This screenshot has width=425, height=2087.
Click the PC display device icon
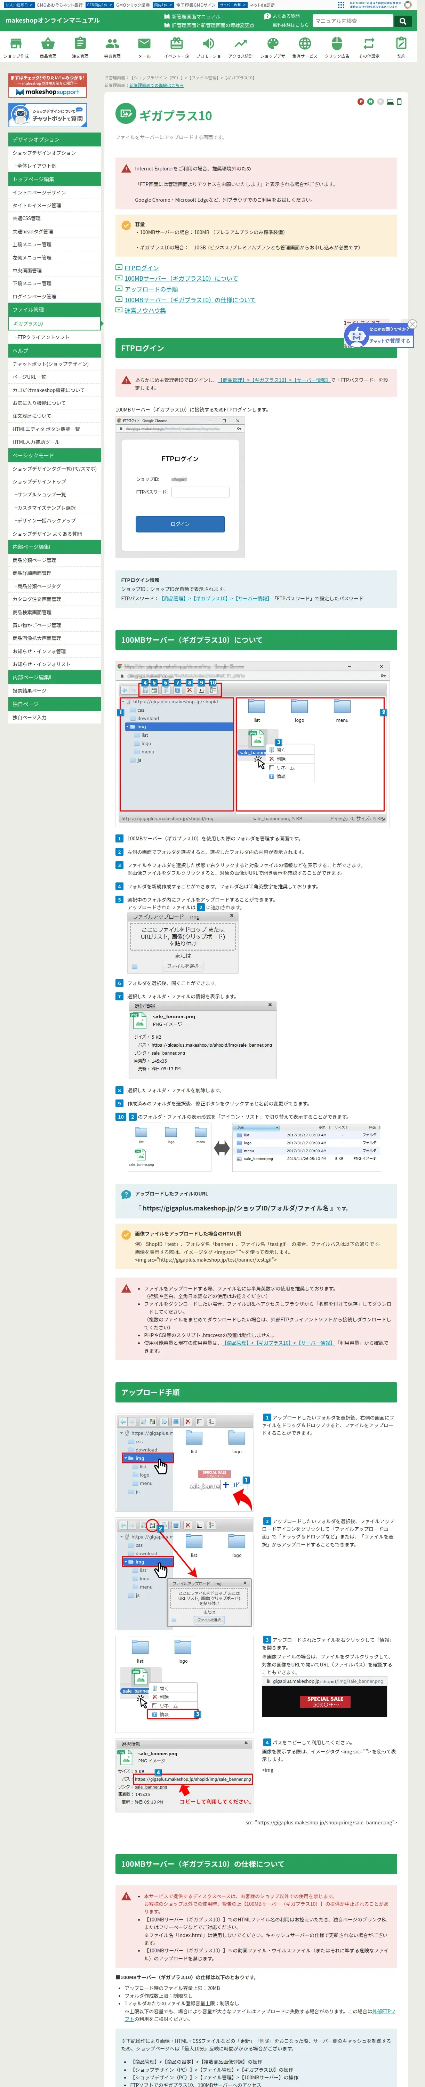(x=390, y=102)
